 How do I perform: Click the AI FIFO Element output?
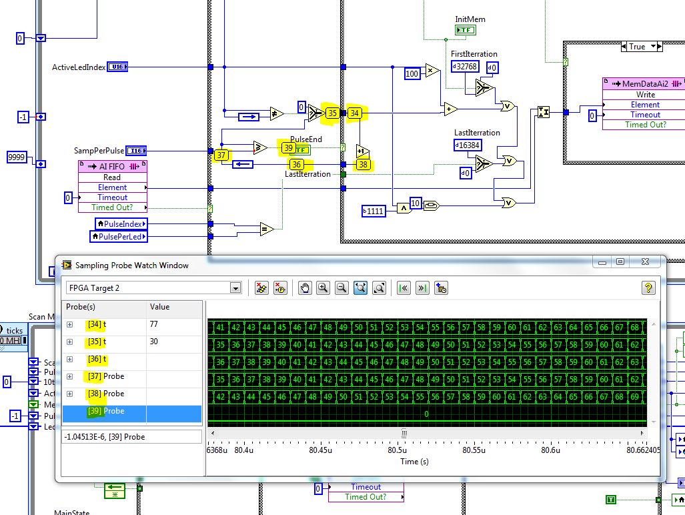click(113, 187)
